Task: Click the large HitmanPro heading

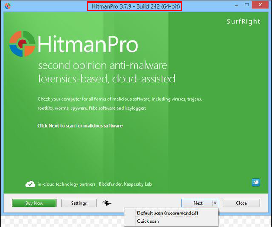Action: [88, 44]
